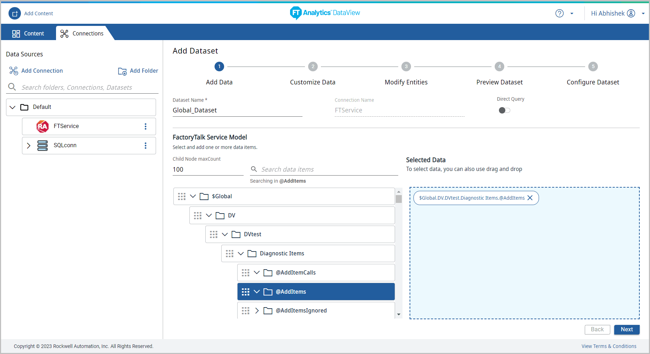The height and width of the screenshot is (354, 650).
Task: Click the Back button
Action: (598, 330)
